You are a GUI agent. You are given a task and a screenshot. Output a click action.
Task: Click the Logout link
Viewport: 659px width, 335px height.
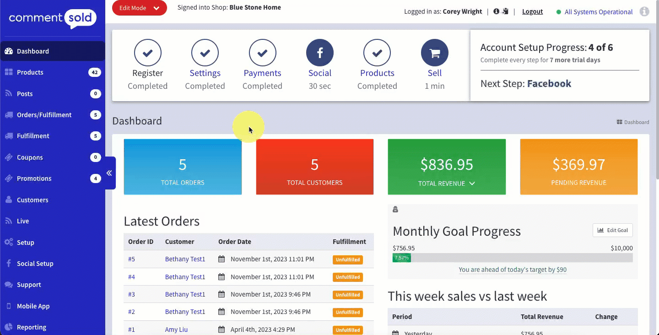coord(532,12)
